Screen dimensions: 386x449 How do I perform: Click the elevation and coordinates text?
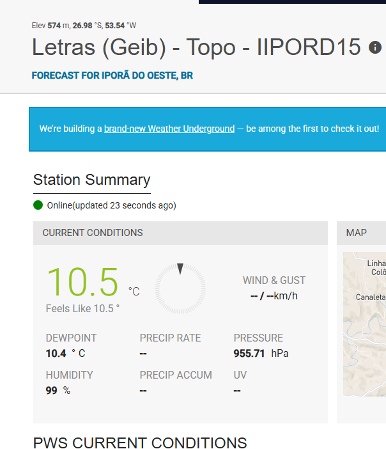click(84, 26)
